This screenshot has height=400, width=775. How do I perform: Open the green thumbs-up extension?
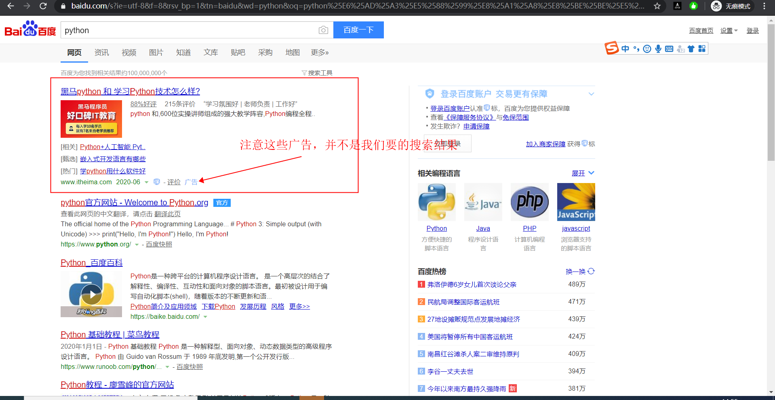693,6
